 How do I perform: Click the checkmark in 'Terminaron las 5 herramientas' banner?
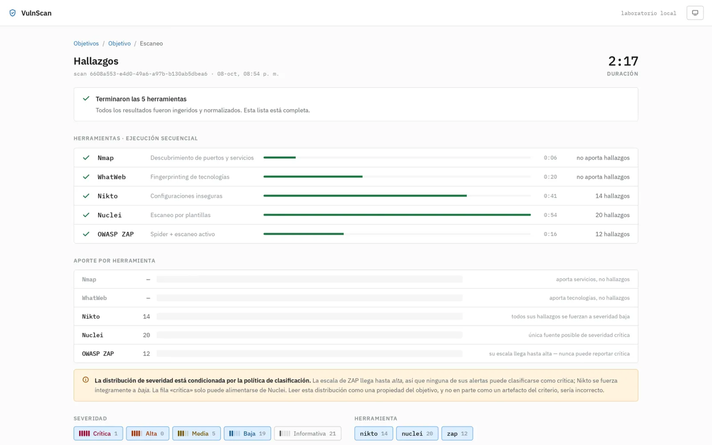click(86, 99)
